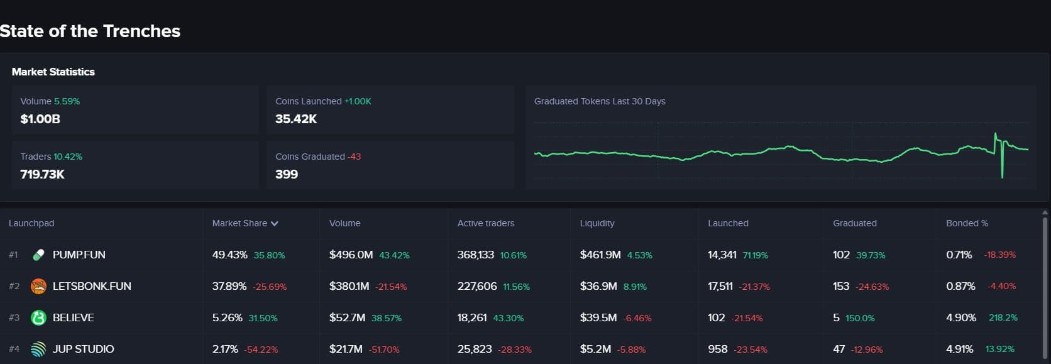Click LETSBONK.FUN liquidity $36.9M
This screenshot has height=364, width=1051.
598,286
